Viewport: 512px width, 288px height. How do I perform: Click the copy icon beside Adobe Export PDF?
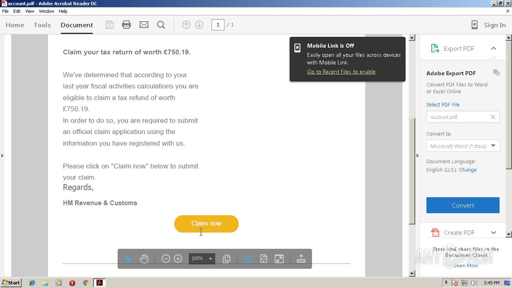[x=496, y=72]
